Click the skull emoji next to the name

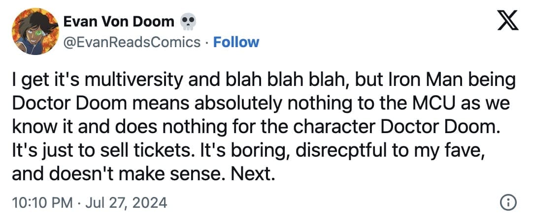pos(188,21)
